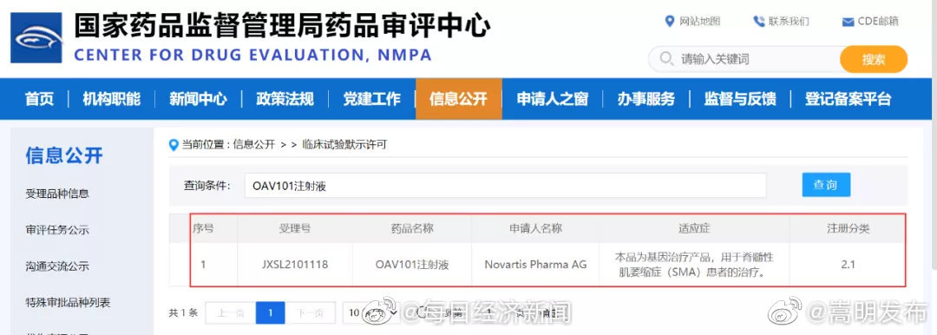Click the 受理号 column header
The width and height of the screenshot is (937, 335).
295,228
